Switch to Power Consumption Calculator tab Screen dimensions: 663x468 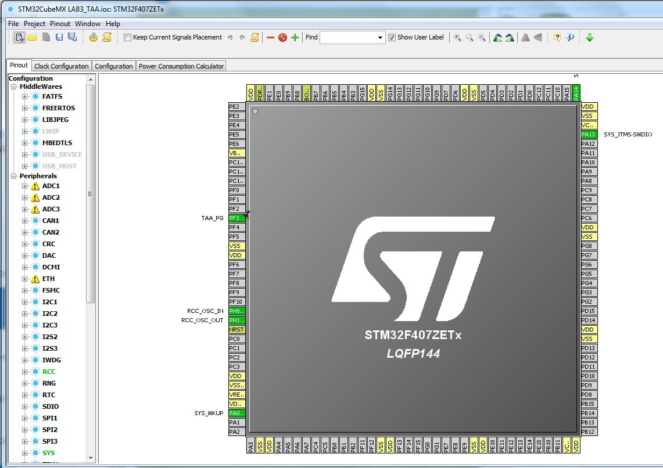coord(181,66)
